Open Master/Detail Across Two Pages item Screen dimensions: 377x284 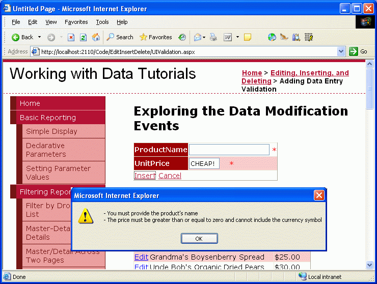click(64, 256)
